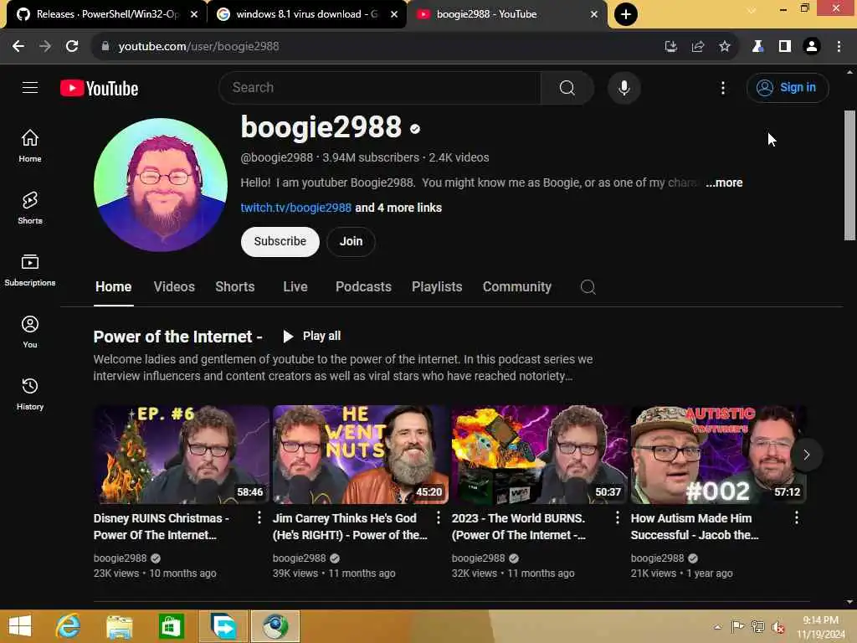This screenshot has width=857, height=643.
Task: Open the Chrome three-dot menu
Action: coord(839,47)
